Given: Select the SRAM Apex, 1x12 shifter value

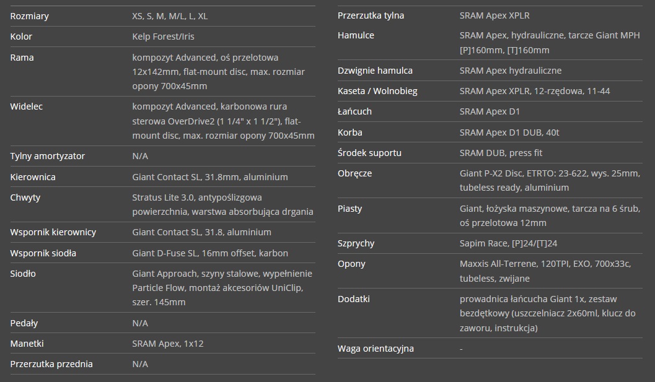Looking at the screenshot, I should click(x=167, y=344).
